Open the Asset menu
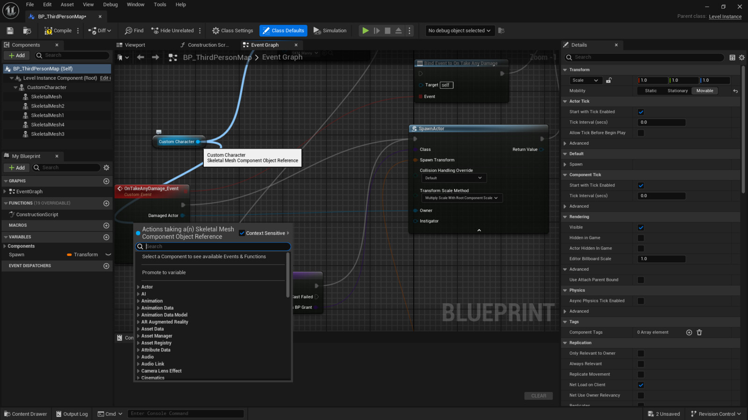 click(67, 5)
